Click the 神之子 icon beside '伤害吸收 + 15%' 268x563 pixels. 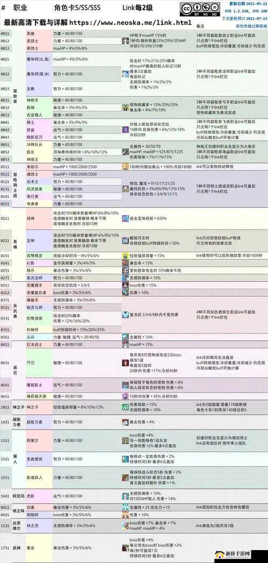click(x=125, y=407)
